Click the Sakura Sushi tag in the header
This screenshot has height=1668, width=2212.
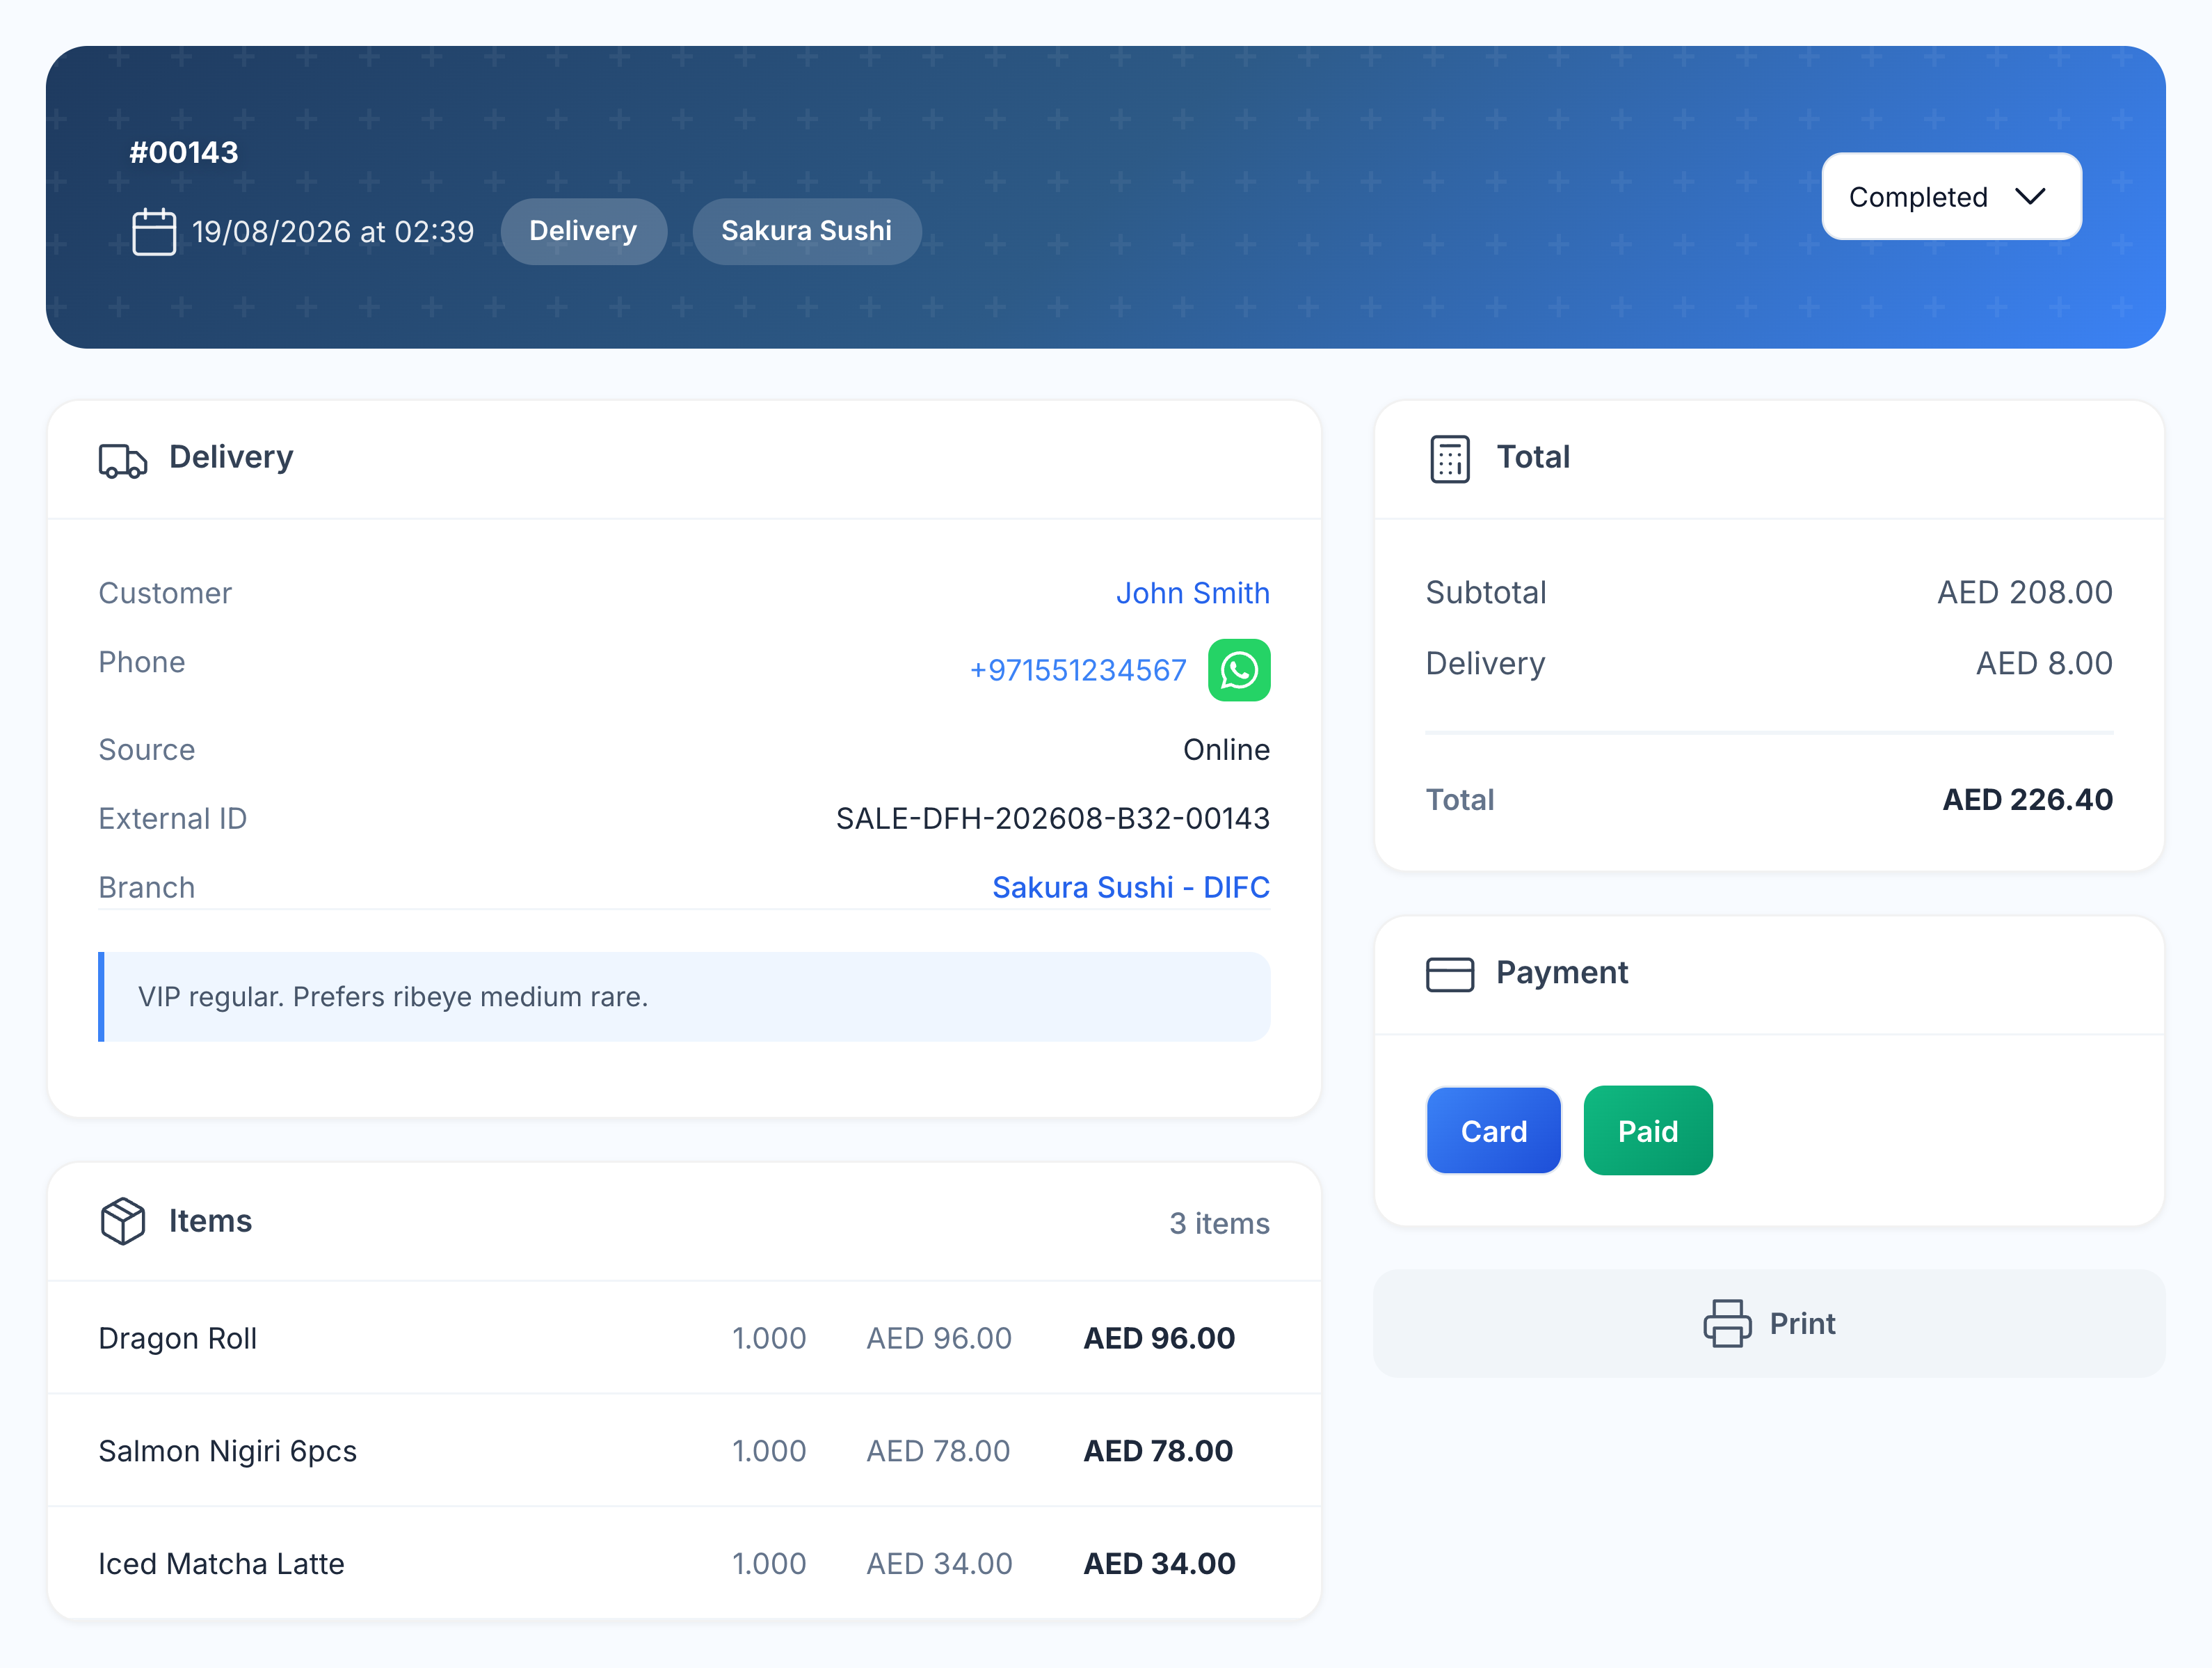806,231
